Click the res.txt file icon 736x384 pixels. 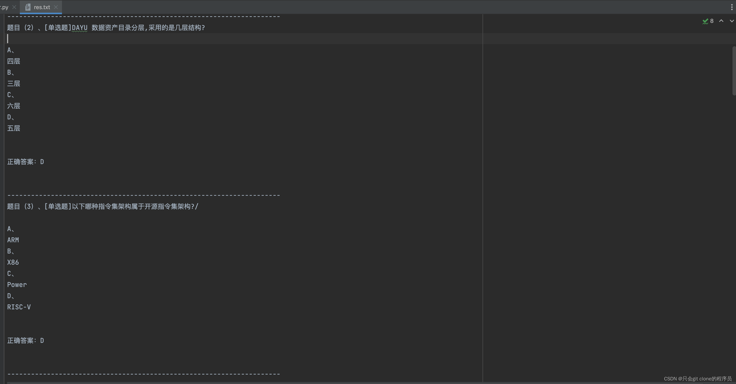coord(28,7)
